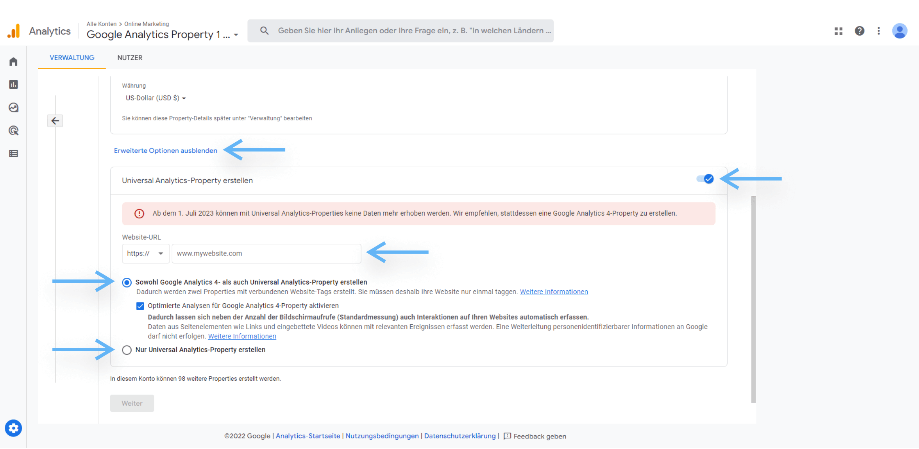The height and width of the screenshot is (449, 919).
Task: Click the Admin gear icon
Action: tap(13, 428)
